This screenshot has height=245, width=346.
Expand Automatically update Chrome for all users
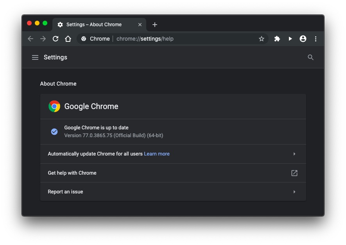click(294, 154)
